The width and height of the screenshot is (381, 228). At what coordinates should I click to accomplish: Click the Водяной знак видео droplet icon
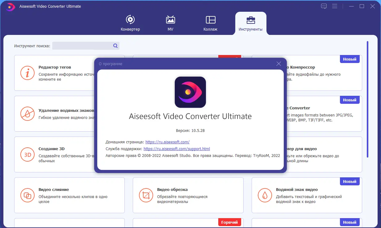tap(265, 195)
